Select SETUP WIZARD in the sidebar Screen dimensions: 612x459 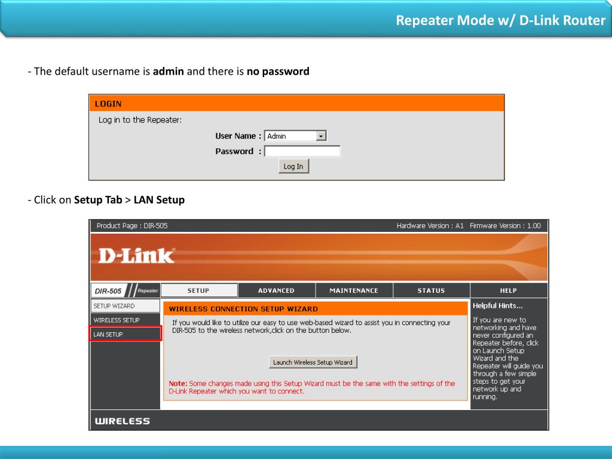pyautogui.click(x=126, y=306)
